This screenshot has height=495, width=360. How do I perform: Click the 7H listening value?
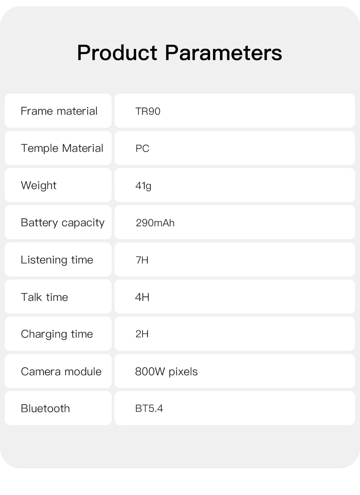(x=142, y=260)
